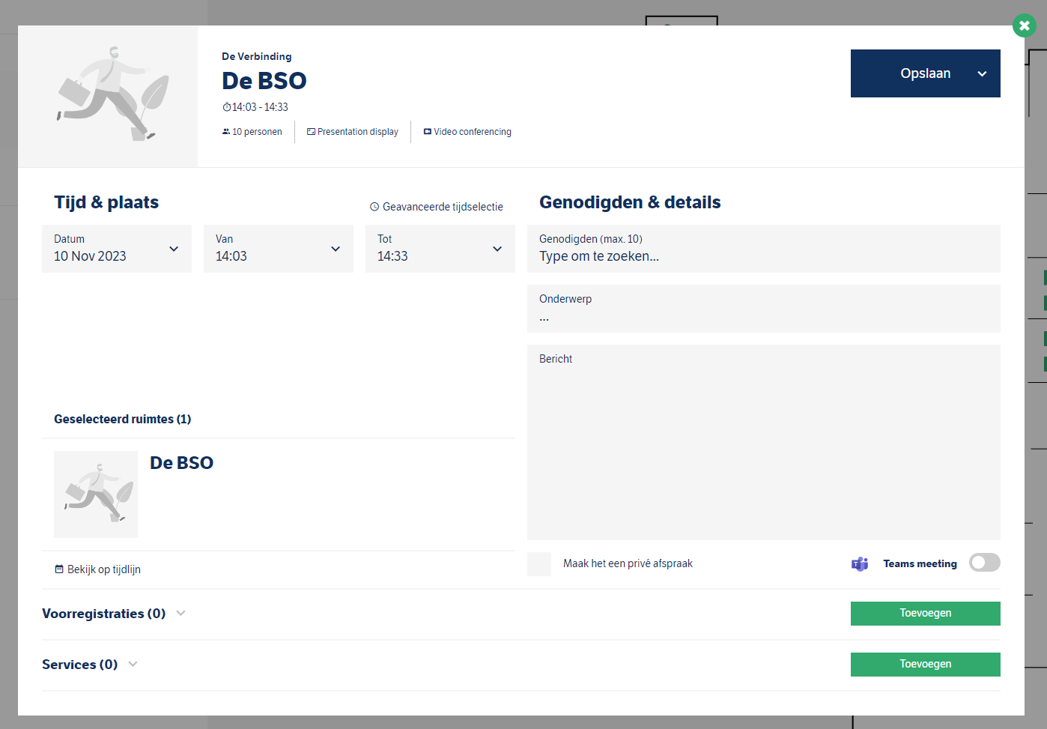Expand the Voorregistraties section

coord(180,614)
